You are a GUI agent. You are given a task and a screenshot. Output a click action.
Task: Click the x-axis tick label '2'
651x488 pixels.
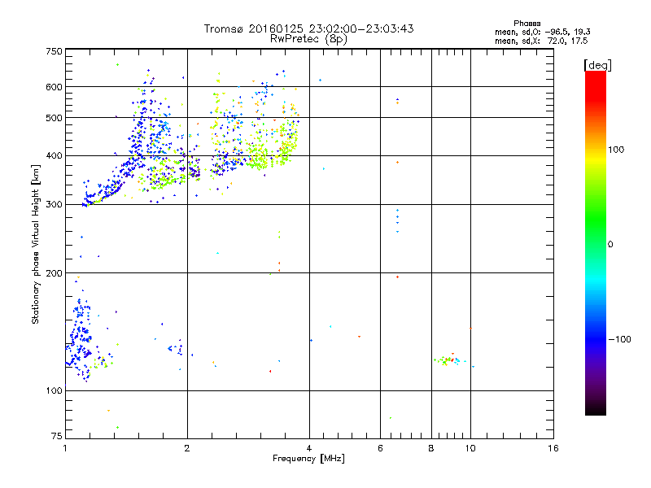187,448
